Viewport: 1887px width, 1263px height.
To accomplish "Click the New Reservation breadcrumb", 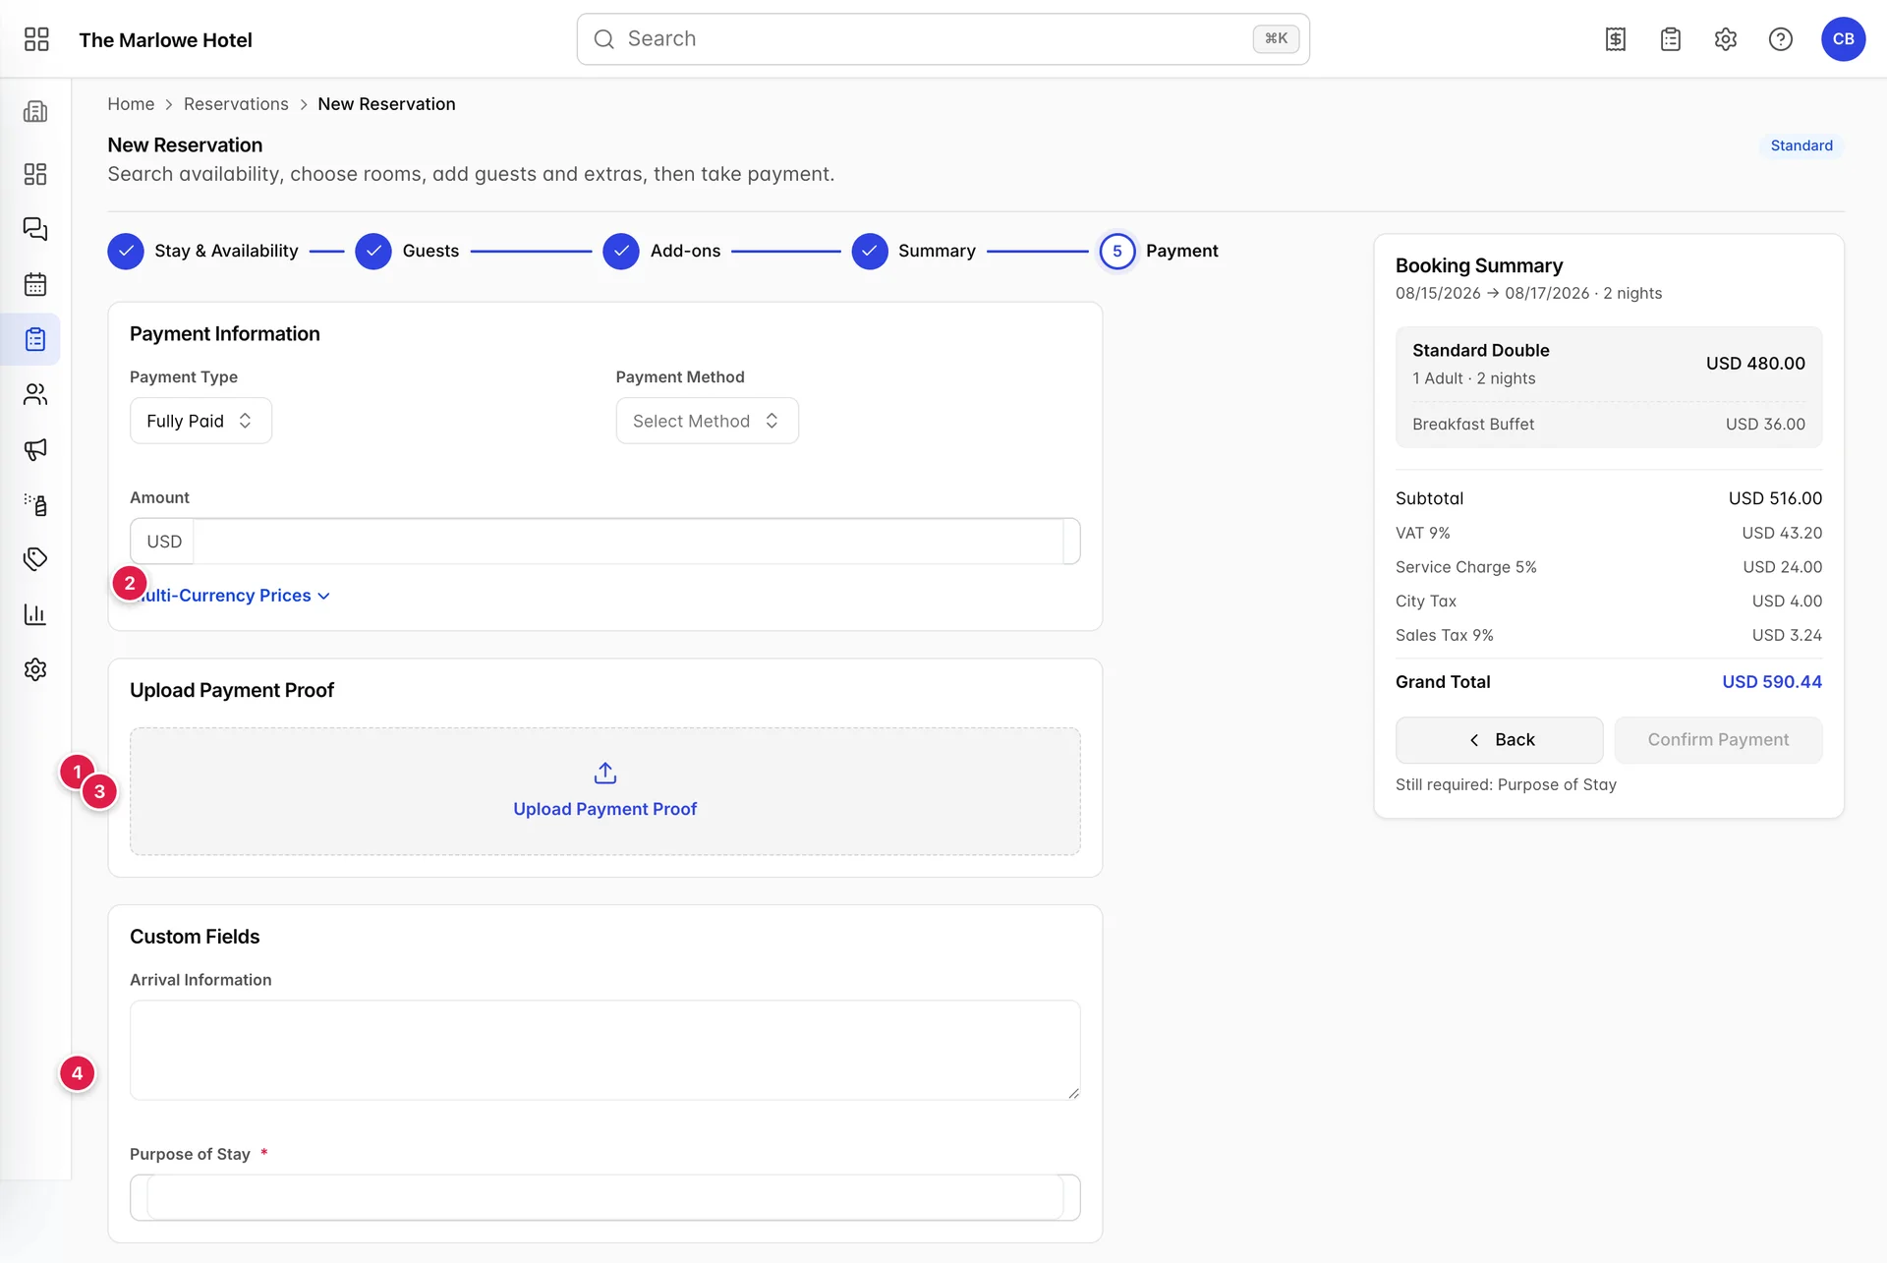I will [x=386, y=104].
